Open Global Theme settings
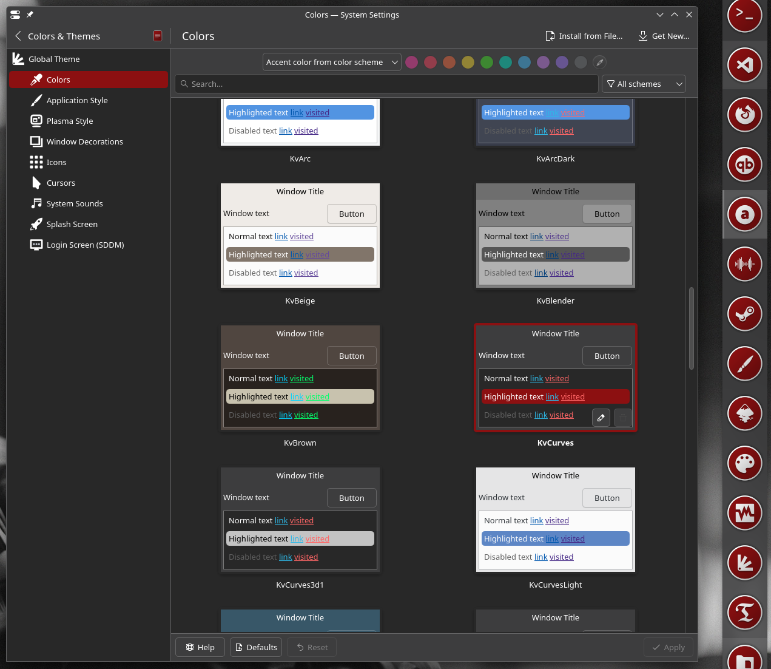Screen dimensions: 771x669 [x=55, y=59]
